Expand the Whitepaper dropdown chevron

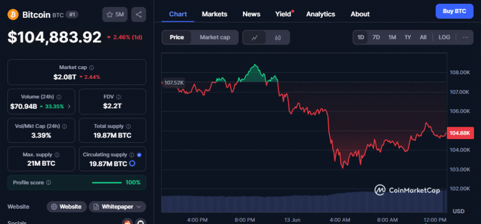coord(139,207)
